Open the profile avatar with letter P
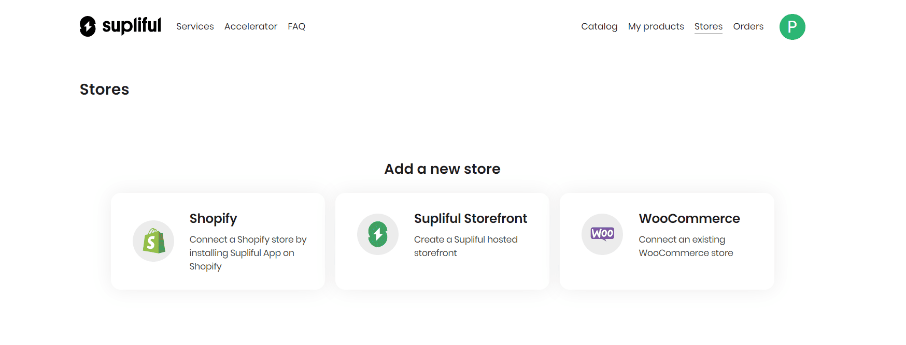 (x=792, y=26)
